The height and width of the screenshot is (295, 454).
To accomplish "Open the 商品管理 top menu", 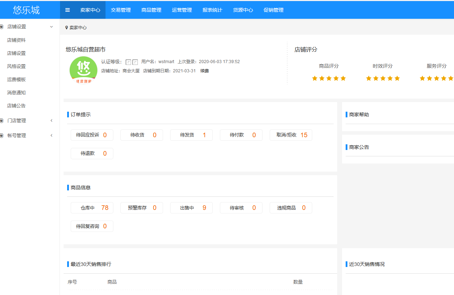I will click(151, 10).
